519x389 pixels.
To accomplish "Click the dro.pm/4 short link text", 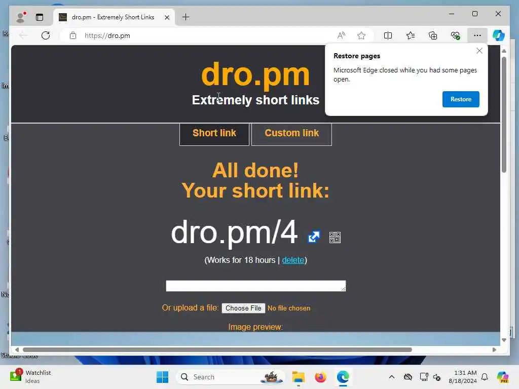I will click(x=234, y=232).
